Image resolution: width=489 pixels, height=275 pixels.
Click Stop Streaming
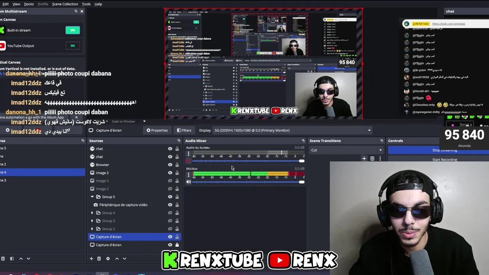[x=439, y=150]
